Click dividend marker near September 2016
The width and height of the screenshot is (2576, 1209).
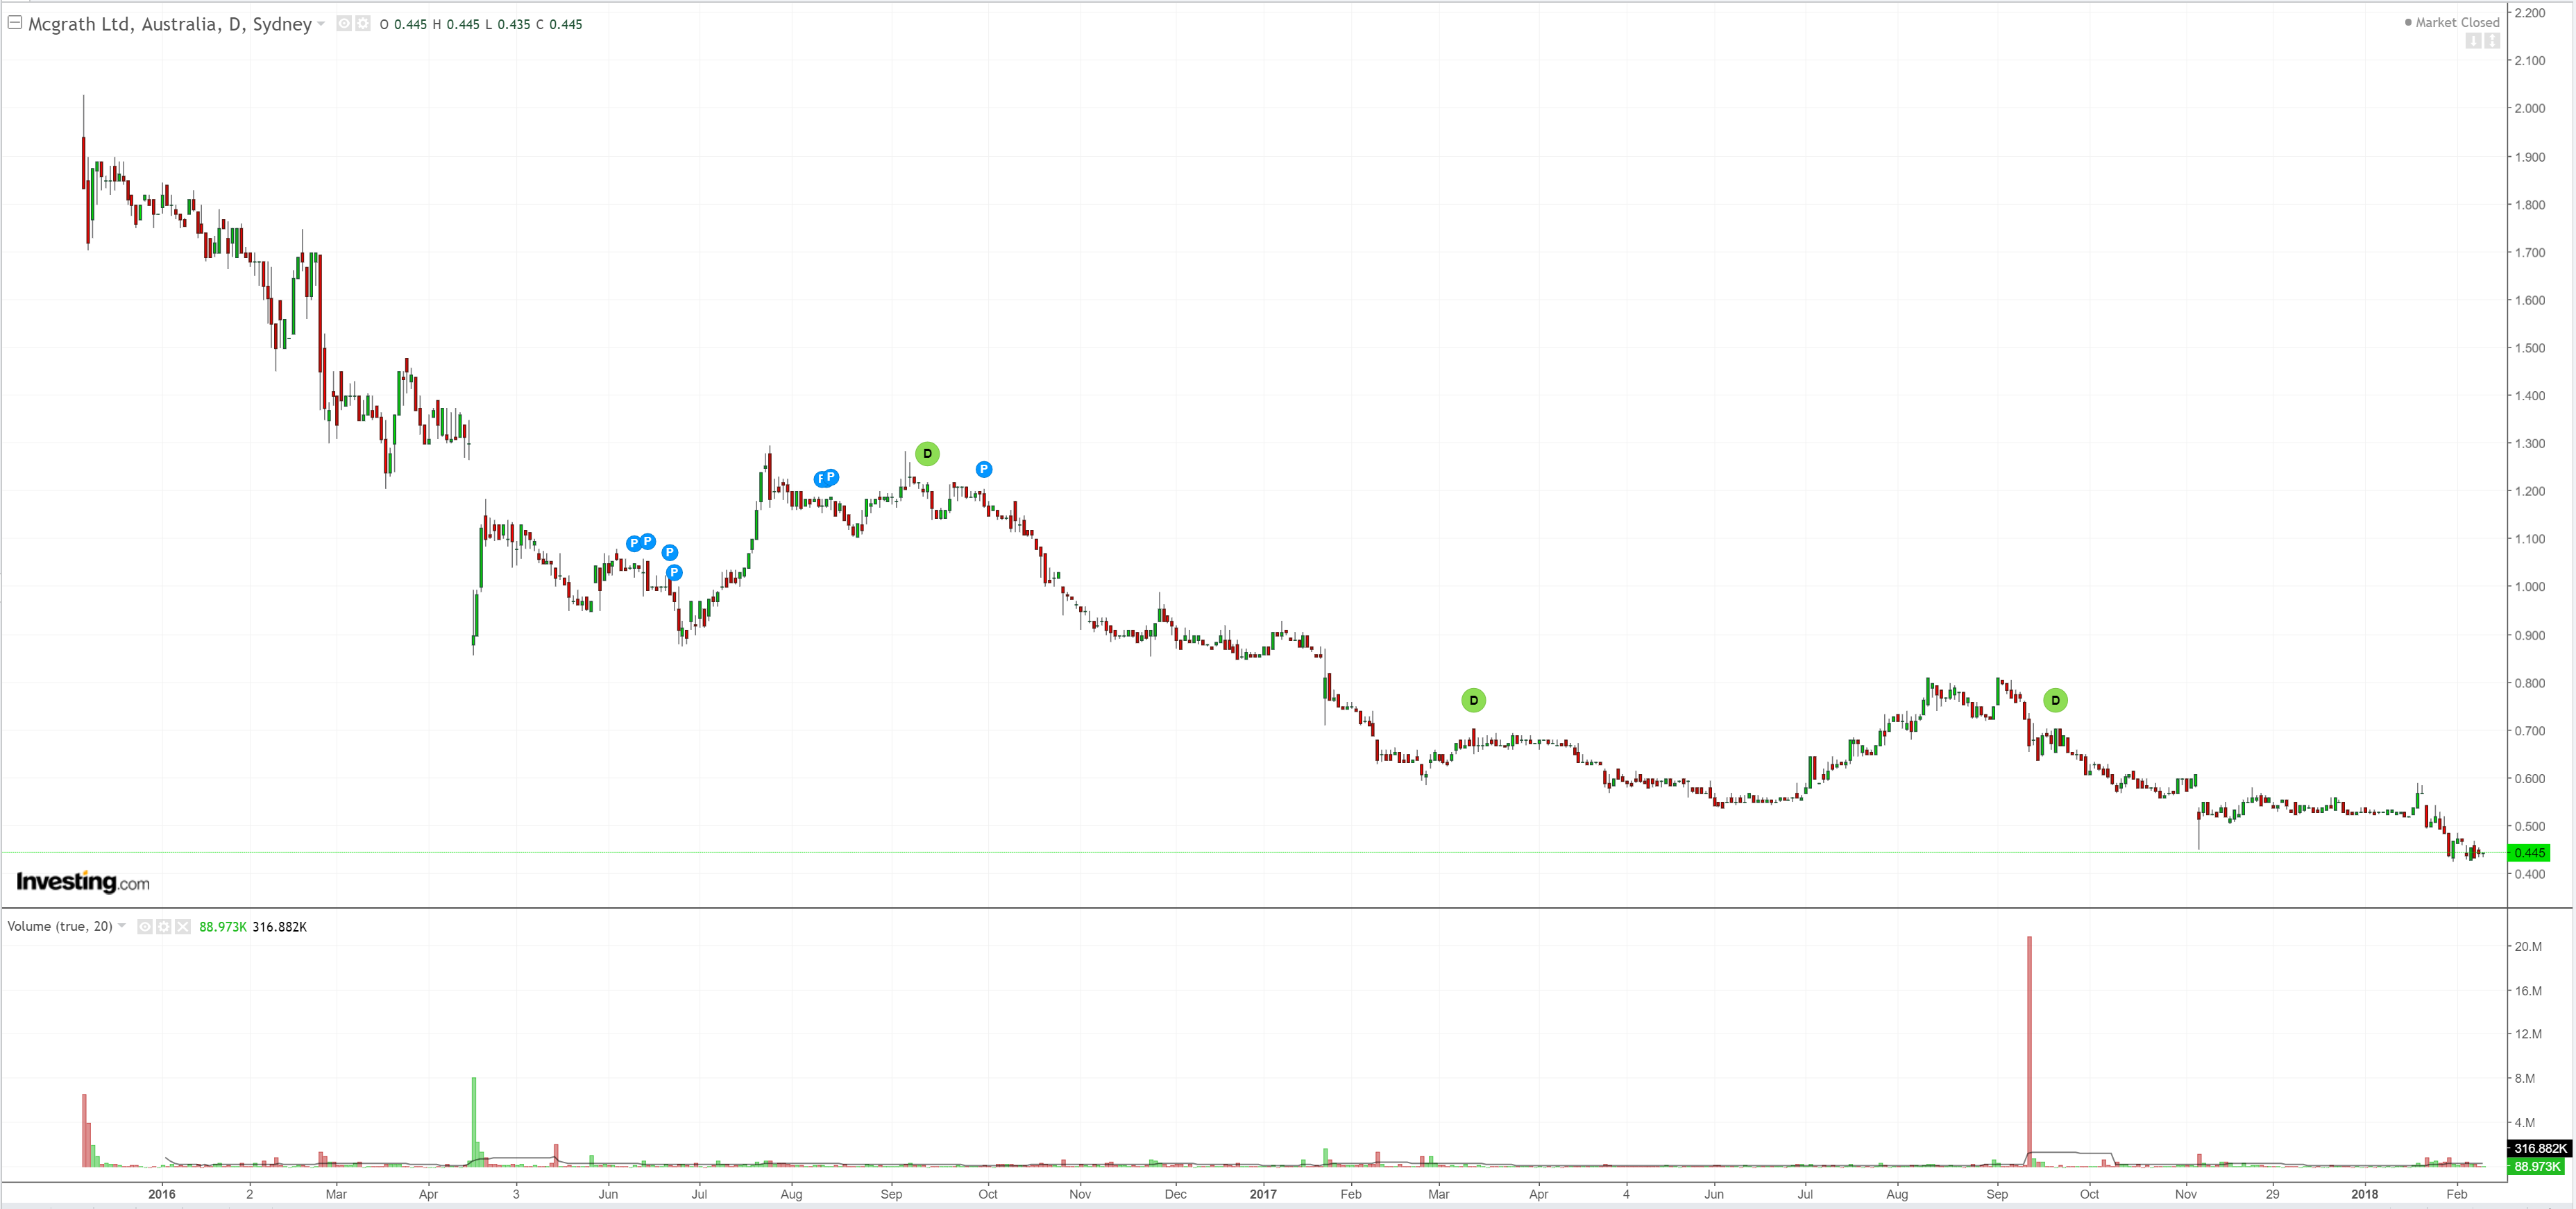927,454
